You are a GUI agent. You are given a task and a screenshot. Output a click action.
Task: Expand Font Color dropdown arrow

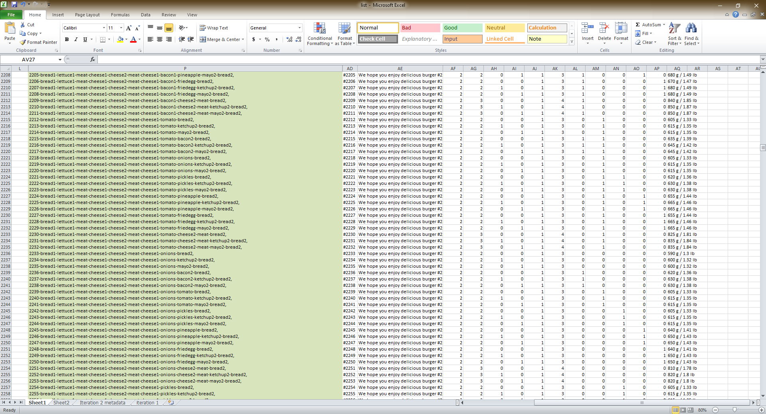click(139, 39)
